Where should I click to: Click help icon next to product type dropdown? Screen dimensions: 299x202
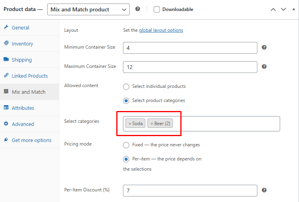pos(138,9)
